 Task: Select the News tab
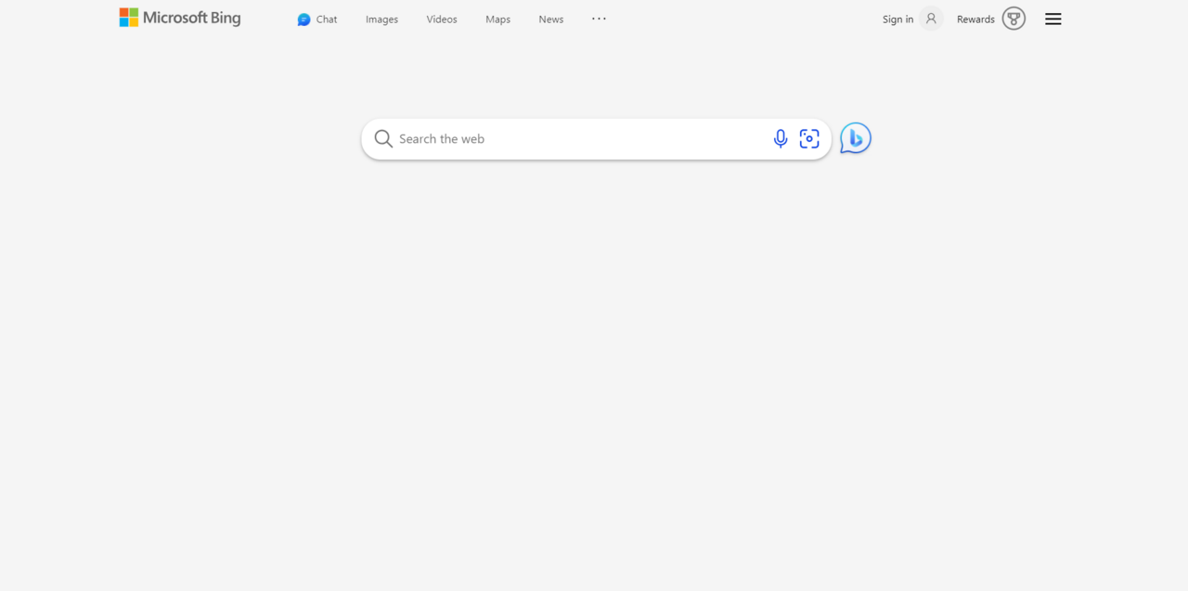pyautogui.click(x=550, y=19)
